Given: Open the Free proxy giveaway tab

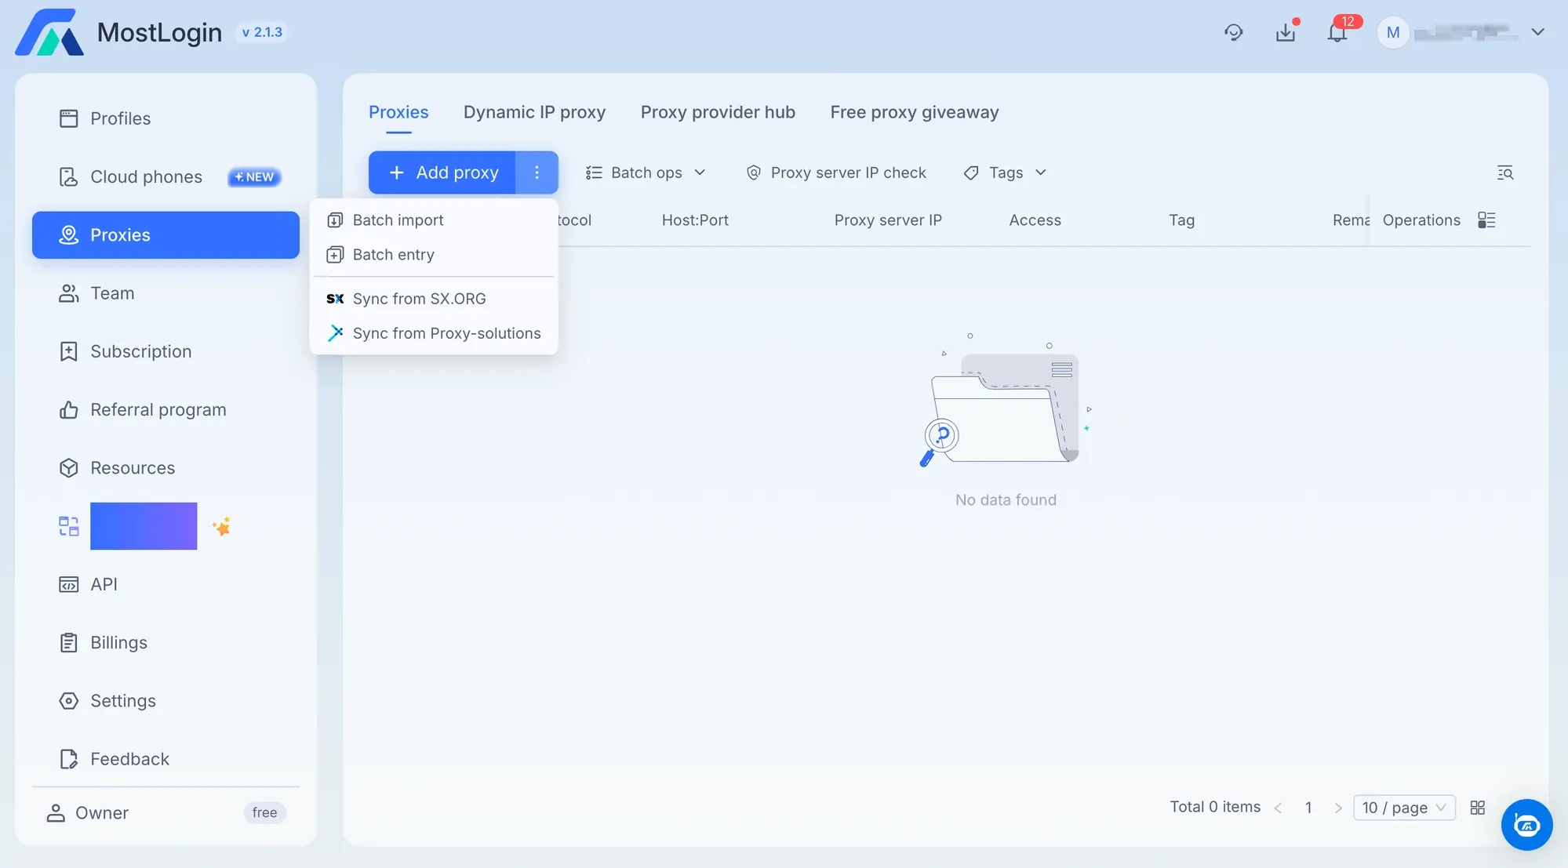Looking at the screenshot, I should tap(914, 112).
